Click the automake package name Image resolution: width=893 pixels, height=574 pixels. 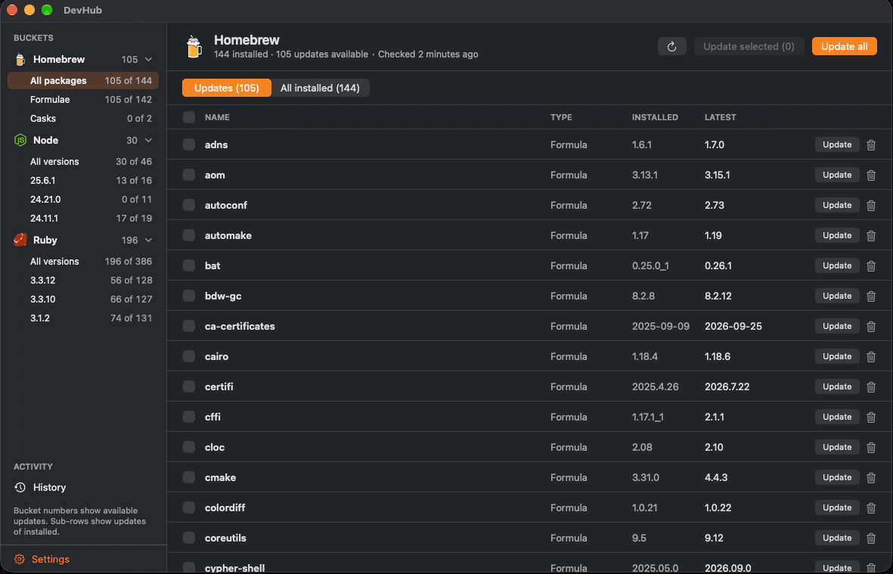pyautogui.click(x=228, y=235)
